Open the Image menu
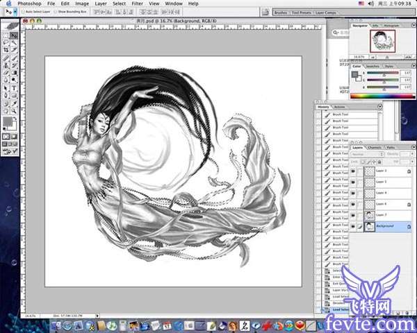Viewport: 417px width, 333px height. (x=82, y=3)
